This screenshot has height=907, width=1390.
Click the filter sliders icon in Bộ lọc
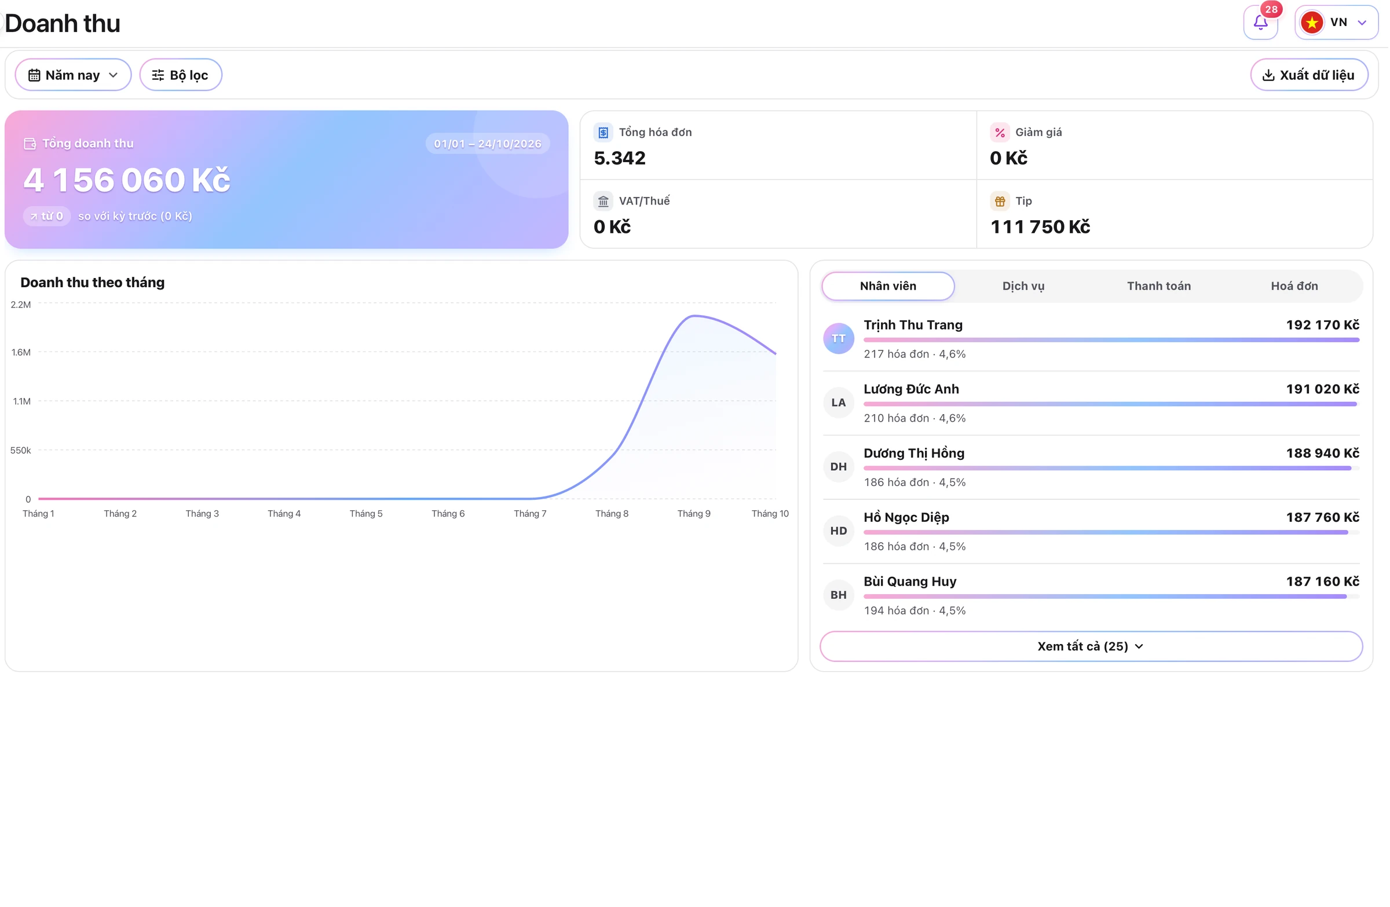(x=158, y=75)
